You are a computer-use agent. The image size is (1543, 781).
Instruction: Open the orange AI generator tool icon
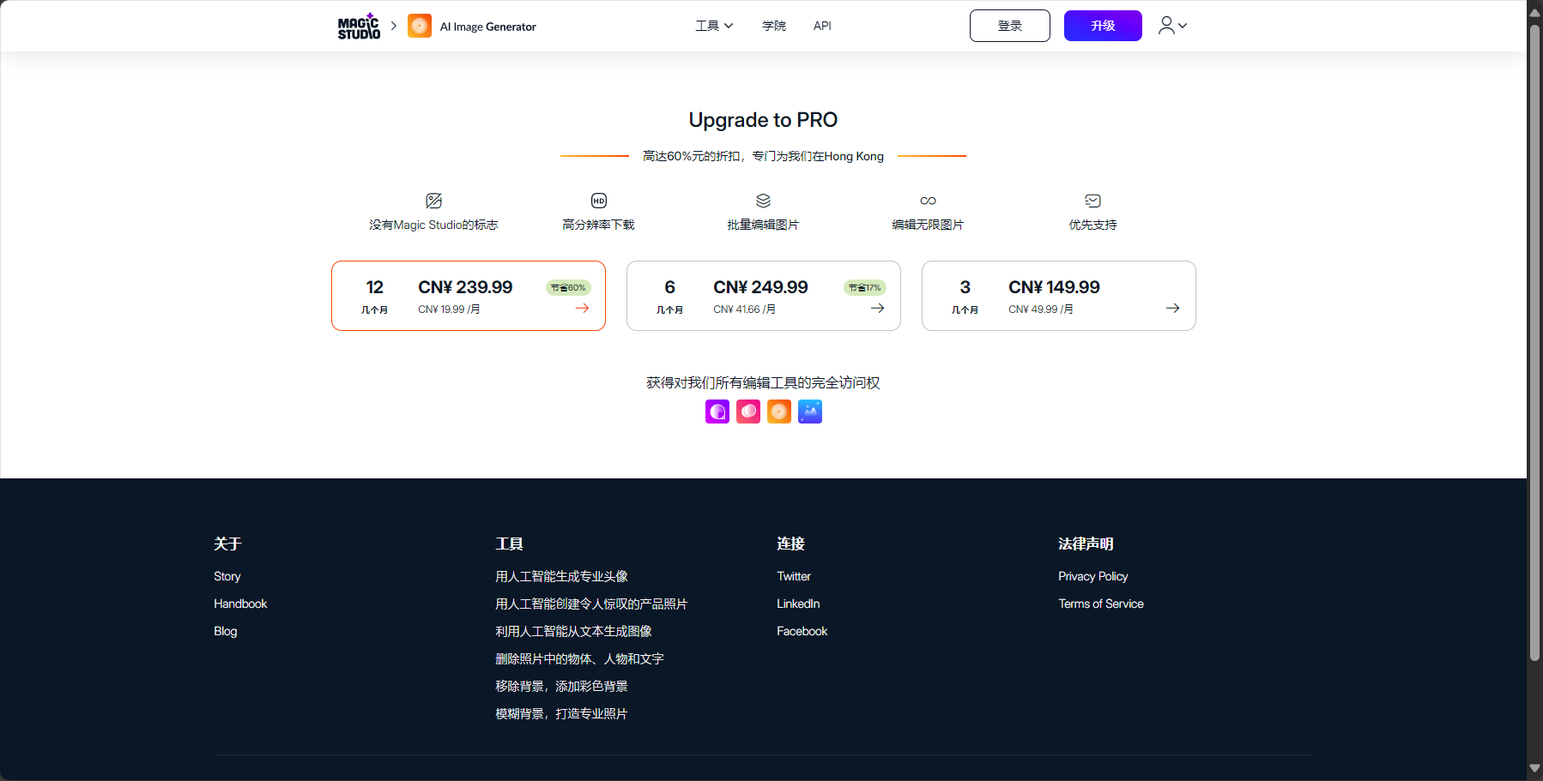(779, 412)
